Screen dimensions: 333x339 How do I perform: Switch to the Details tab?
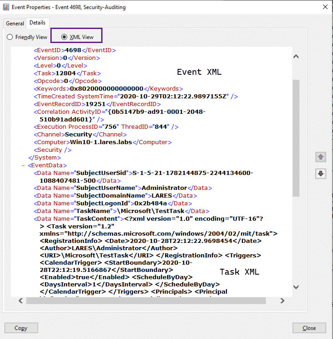(x=38, y=23)
